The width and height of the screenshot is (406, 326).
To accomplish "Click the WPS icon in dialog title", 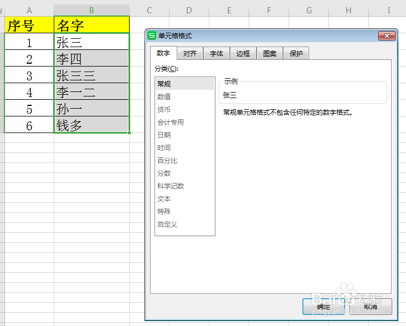I will tap(151, 35).
